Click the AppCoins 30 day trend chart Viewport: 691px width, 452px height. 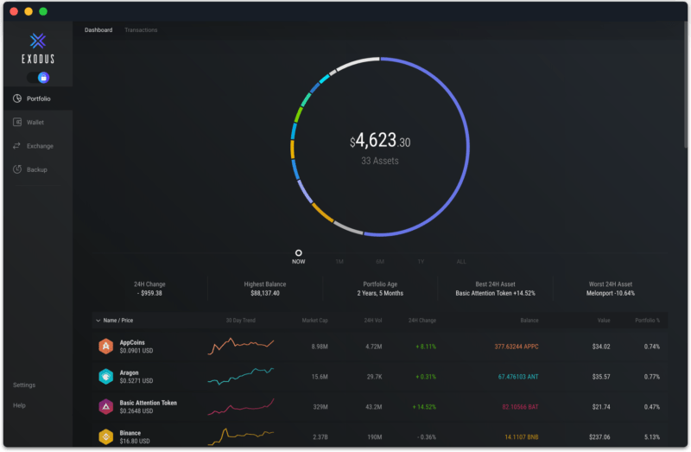coord(241,347)
